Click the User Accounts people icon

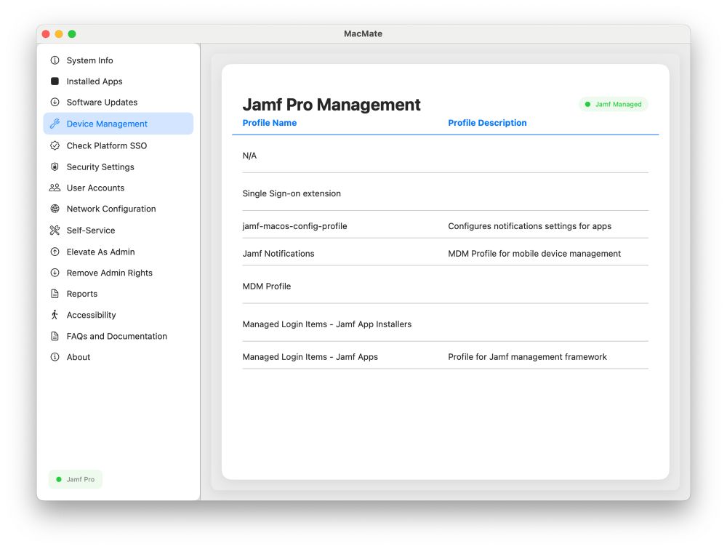pyautogui.click(x=55, y=188)
